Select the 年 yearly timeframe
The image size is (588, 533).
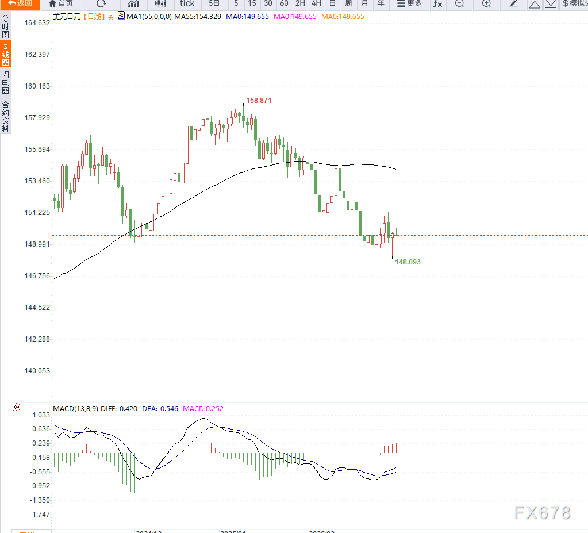tap(381, 4)
